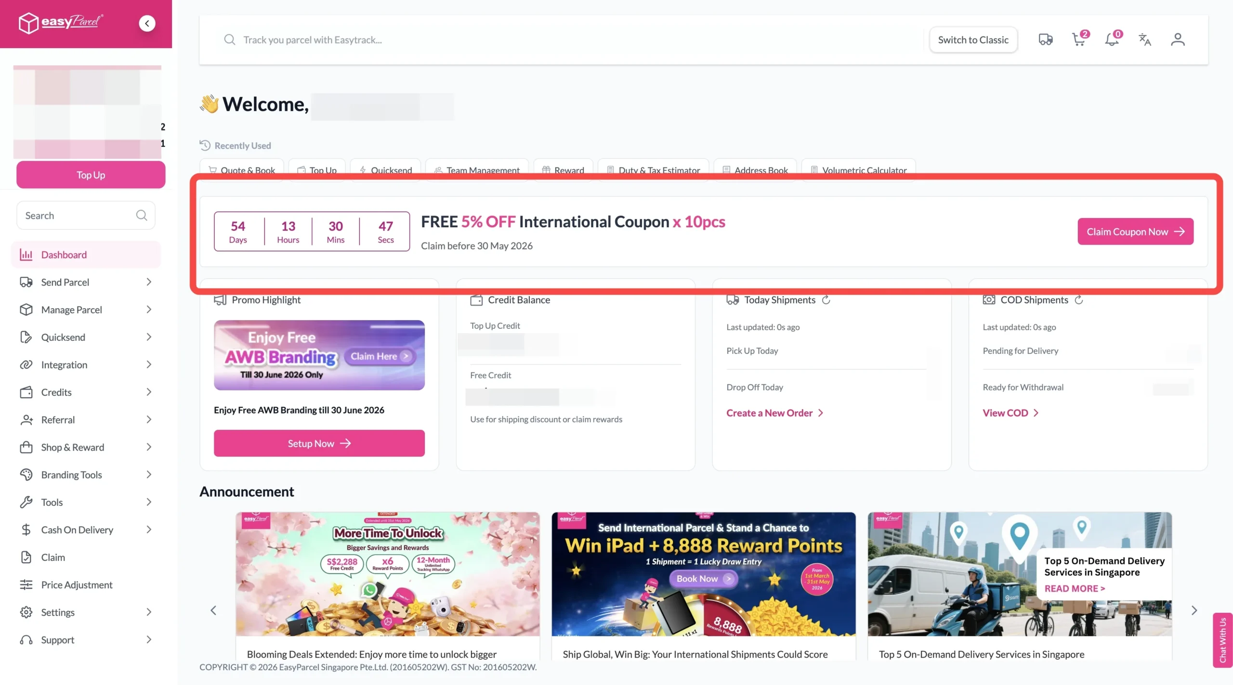Click the Manage Parcel box icon
Screen dimensions: 1233x685
pos(26,310)
